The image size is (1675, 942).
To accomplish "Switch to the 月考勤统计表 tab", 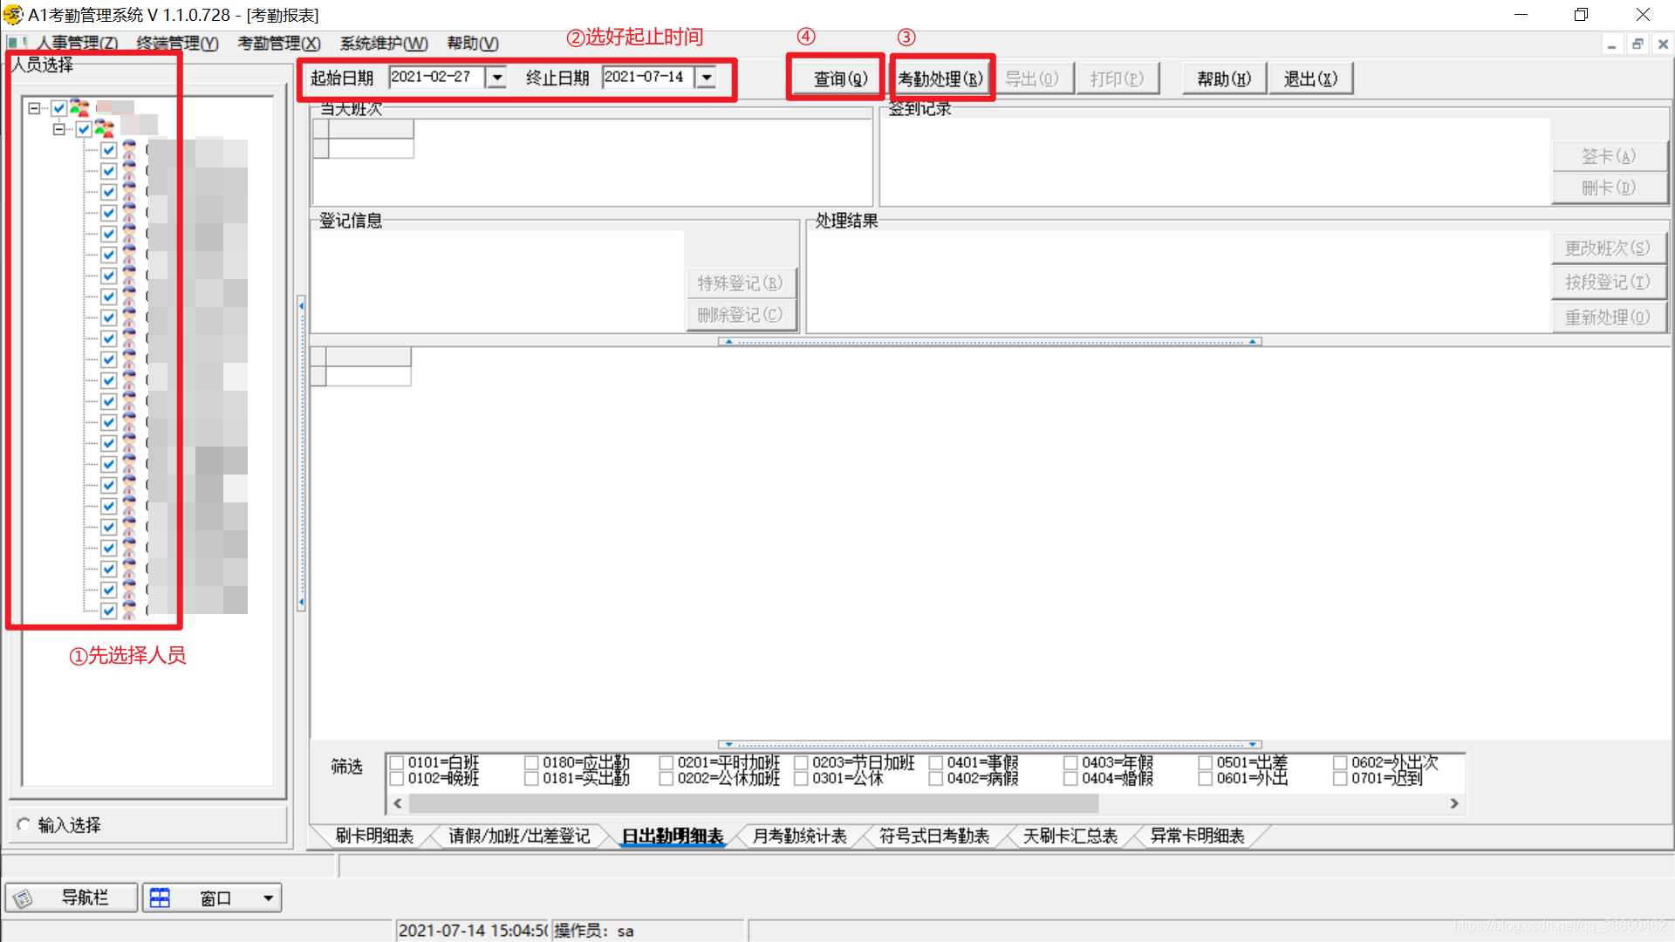I will pos(798,836).
